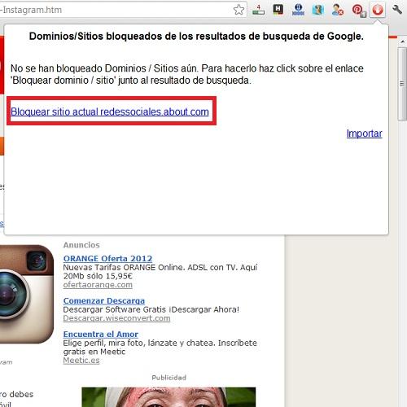The image size is (407, 407).
Task: Open the Chrome wrench settings menu
Action: point(397,10)
